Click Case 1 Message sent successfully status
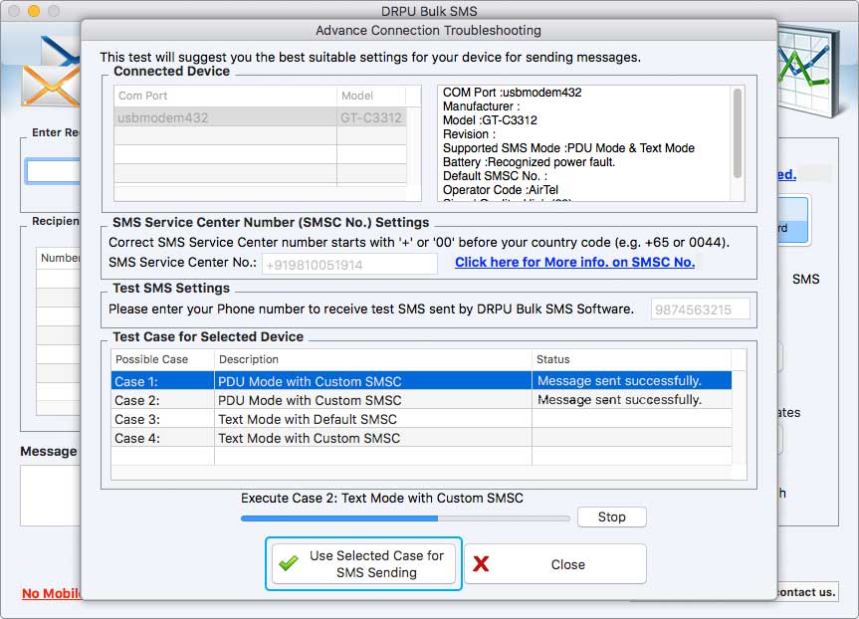Viewport: 859px width, 619px height. (x=619, y=381)
